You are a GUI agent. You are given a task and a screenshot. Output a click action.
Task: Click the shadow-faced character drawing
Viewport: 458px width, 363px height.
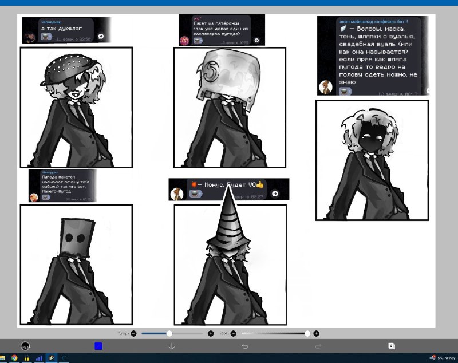[372, 160]
